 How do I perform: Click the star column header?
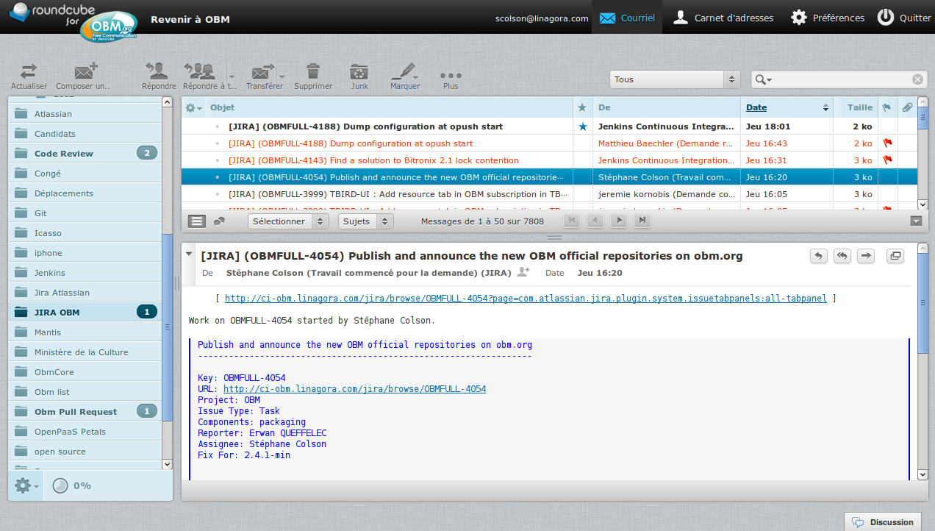582,107
